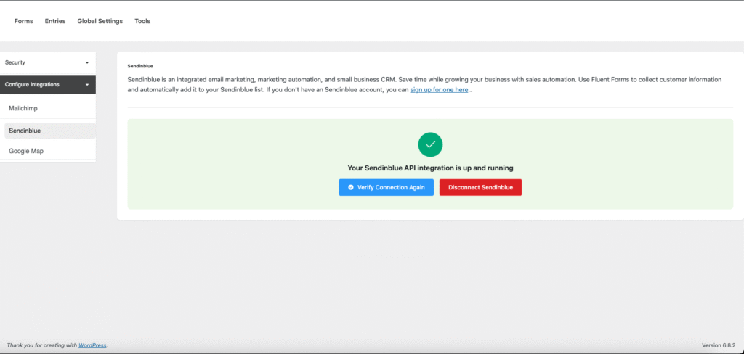Open the Mailchimp integration settings
Viewport: 744px width, 354px height.
click(x=23, y=108)
